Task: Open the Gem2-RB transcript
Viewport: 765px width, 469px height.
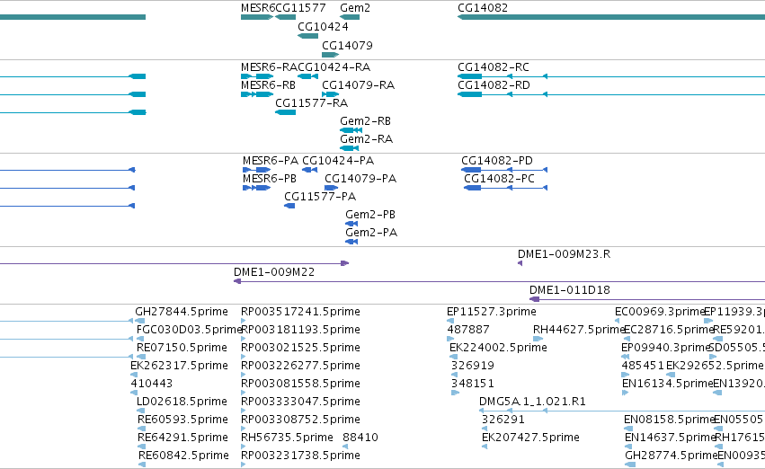Action: tap(351, 130)
